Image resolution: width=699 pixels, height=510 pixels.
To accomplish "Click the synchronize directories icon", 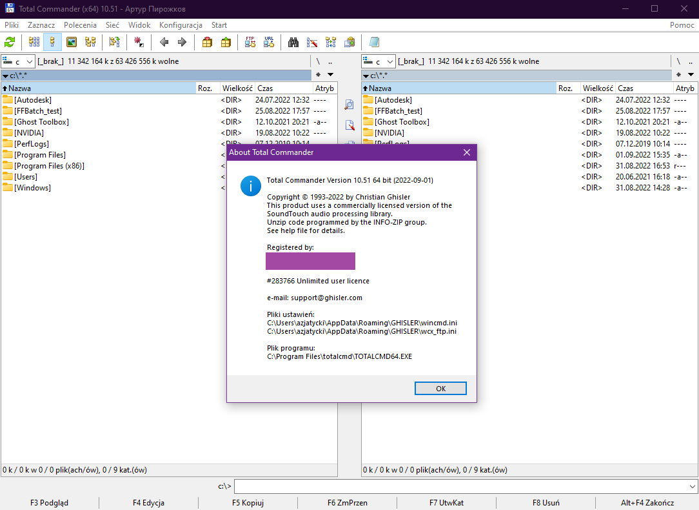I will click(x=331, y=43).
